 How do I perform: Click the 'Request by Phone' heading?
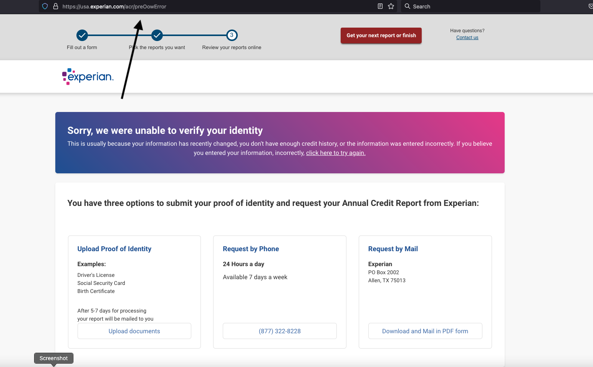point(251,249)
